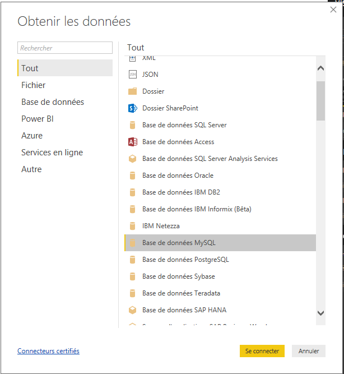Select the Dossier connector label

(x=154, y=91)
